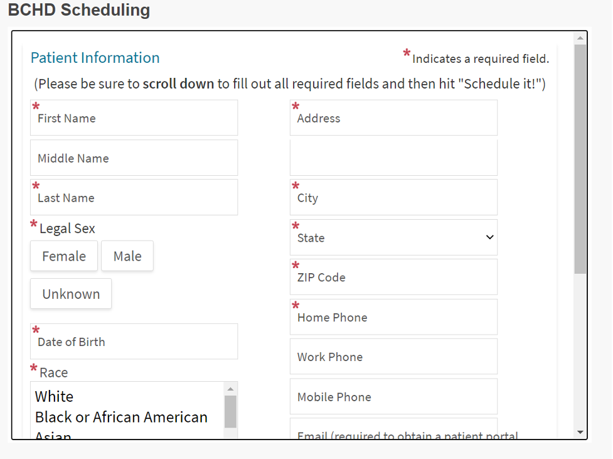613x459 pixels.
Task: Choose Unknown legal sex option
Action: point(71,294)
